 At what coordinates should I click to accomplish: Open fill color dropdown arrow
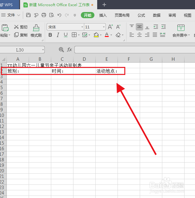101,35
